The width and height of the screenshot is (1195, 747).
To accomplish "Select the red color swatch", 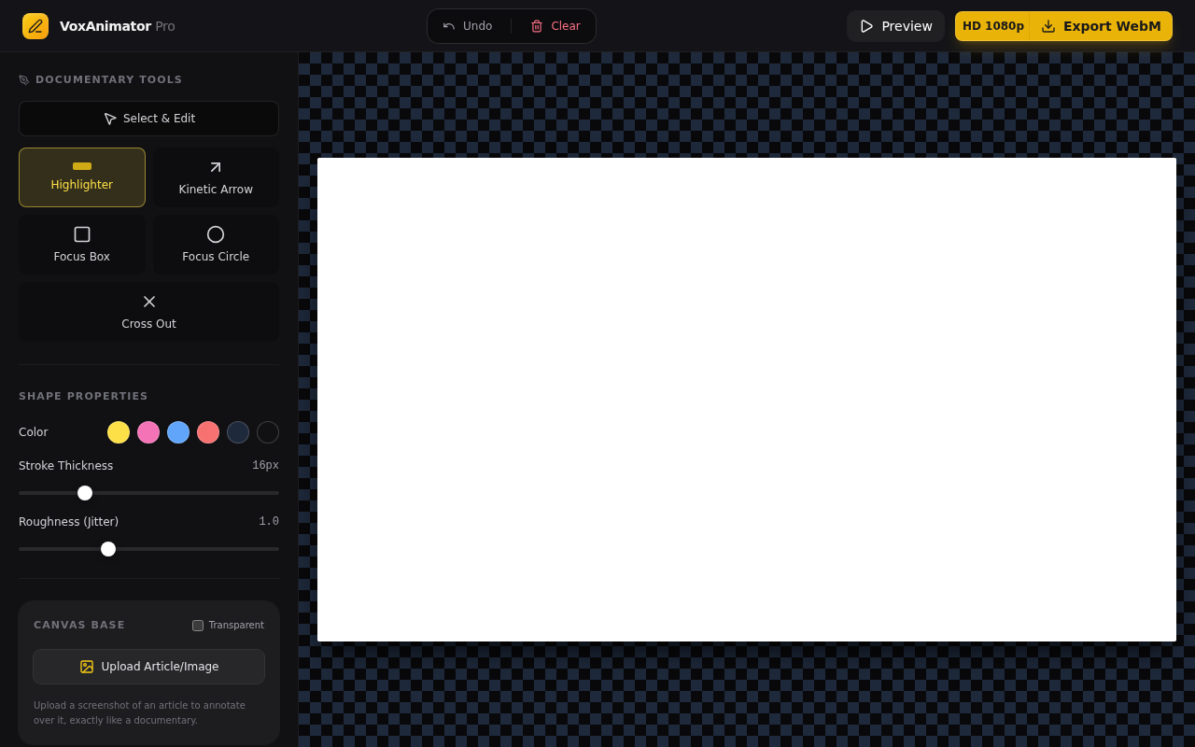I will (208, 432).
